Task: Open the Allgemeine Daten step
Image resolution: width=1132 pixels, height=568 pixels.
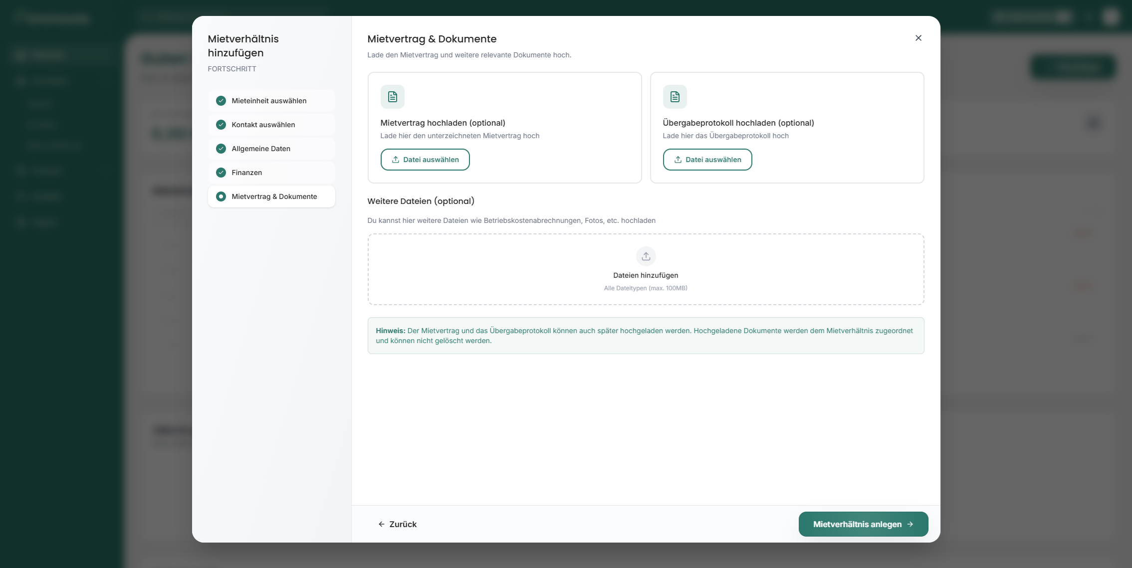Action: click(271, 149)
